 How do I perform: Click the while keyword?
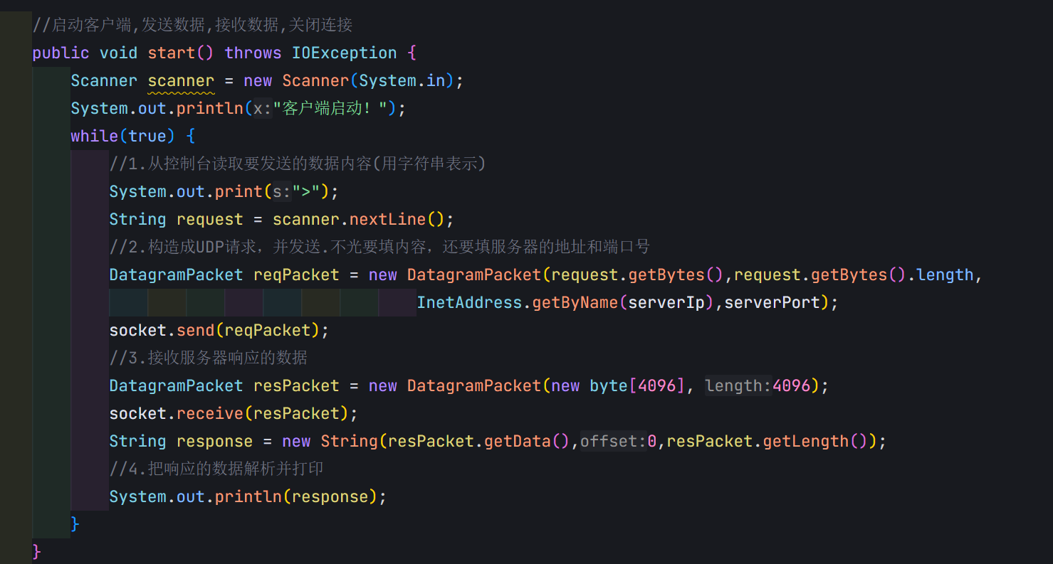94,137
